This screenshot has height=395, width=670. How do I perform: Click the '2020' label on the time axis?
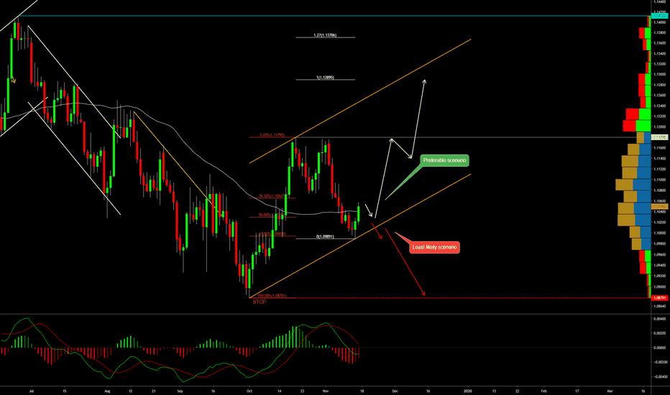tap(468, 390)
